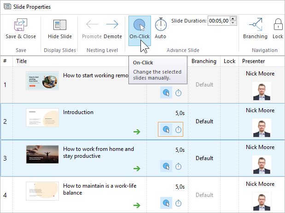
Task: Select slide 4 thumbnail
Action: click(42, 191)
